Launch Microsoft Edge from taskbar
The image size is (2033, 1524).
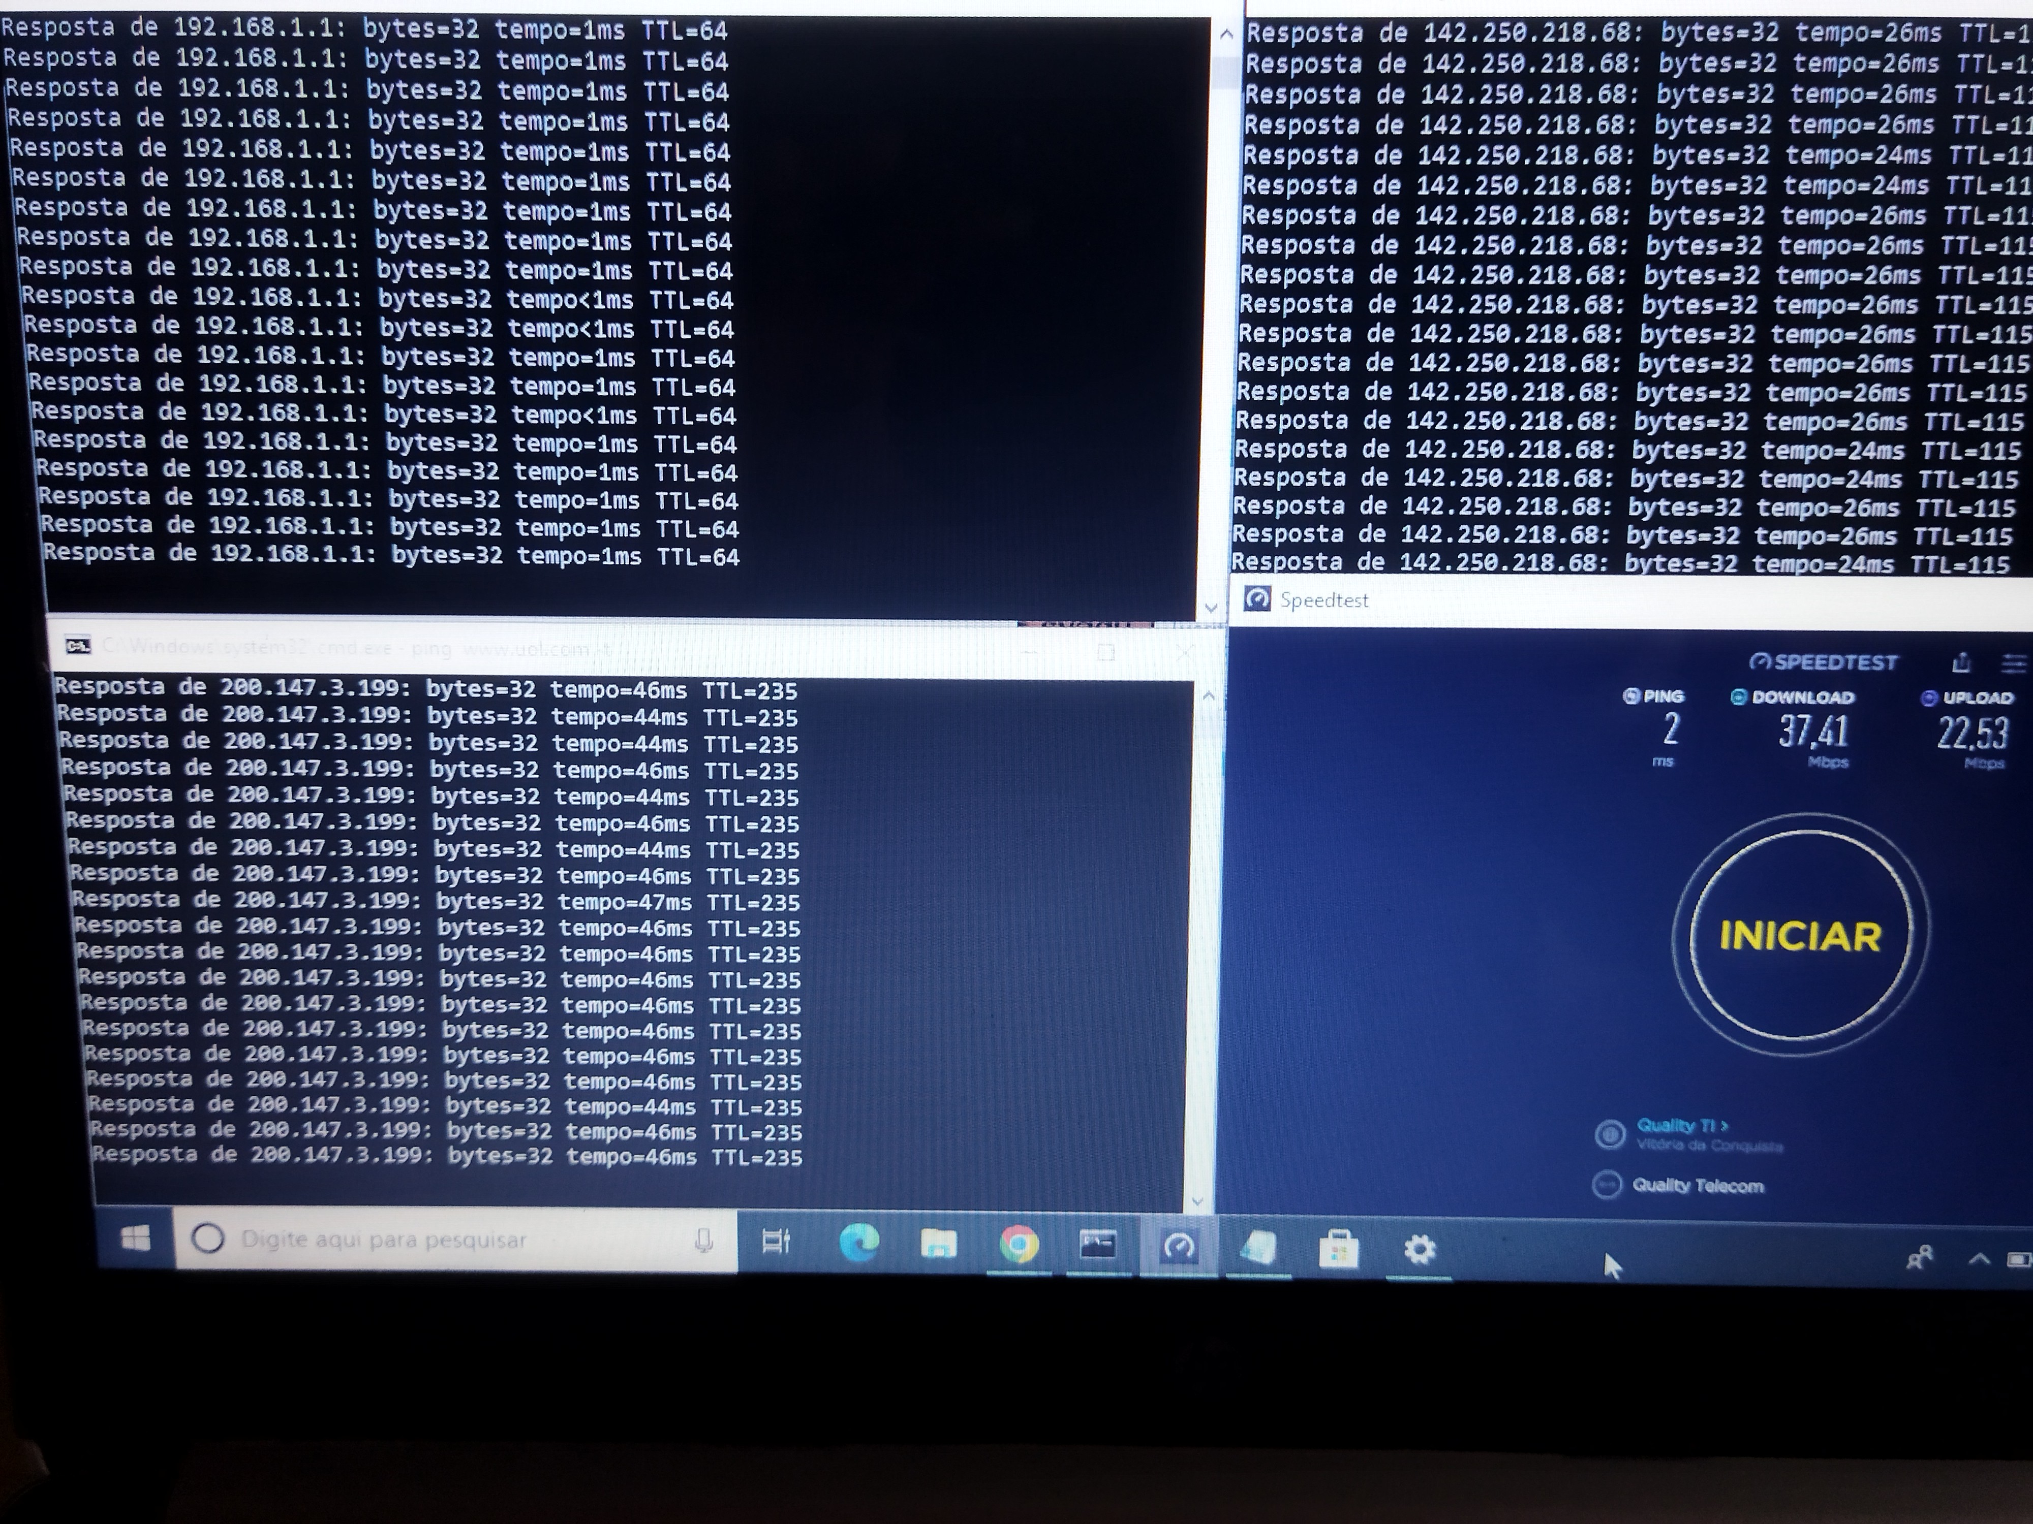click(859, 1243)
